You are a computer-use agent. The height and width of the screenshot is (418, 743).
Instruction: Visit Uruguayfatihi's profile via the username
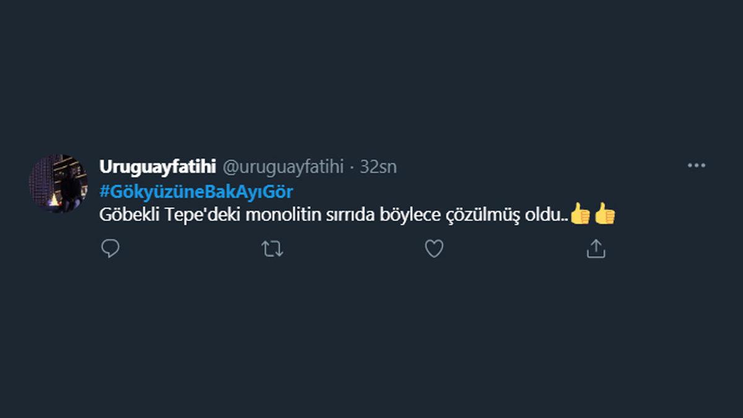click(x=160, y=167)
